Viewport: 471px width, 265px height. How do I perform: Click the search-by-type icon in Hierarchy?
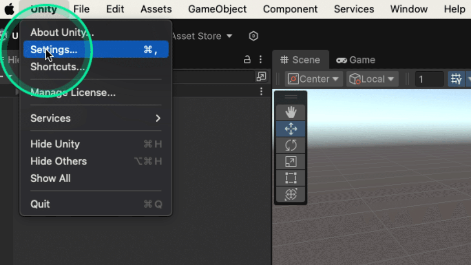pos(261,77)
